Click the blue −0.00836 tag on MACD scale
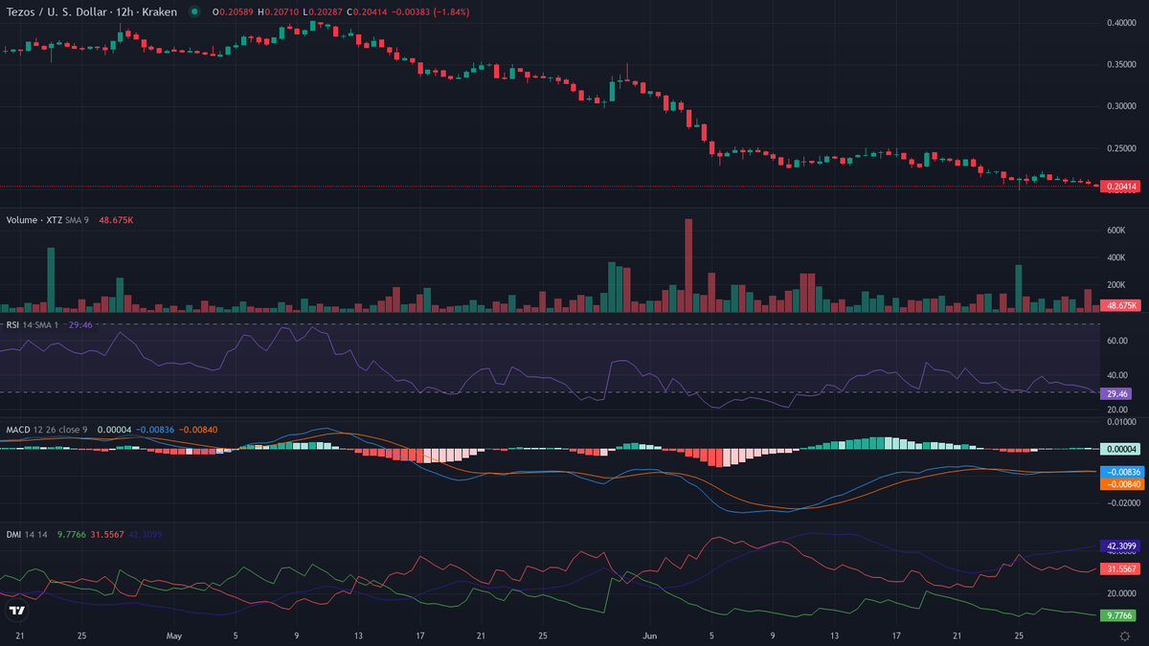This screenshot has height=646, width=1149. pos(1120,472)
